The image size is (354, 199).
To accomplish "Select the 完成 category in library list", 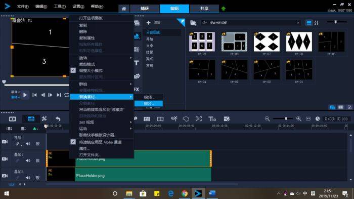I will (150, 59).
